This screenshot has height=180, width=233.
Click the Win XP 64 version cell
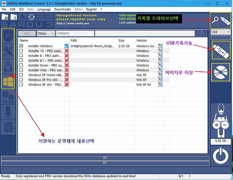[x=144, y=85]
